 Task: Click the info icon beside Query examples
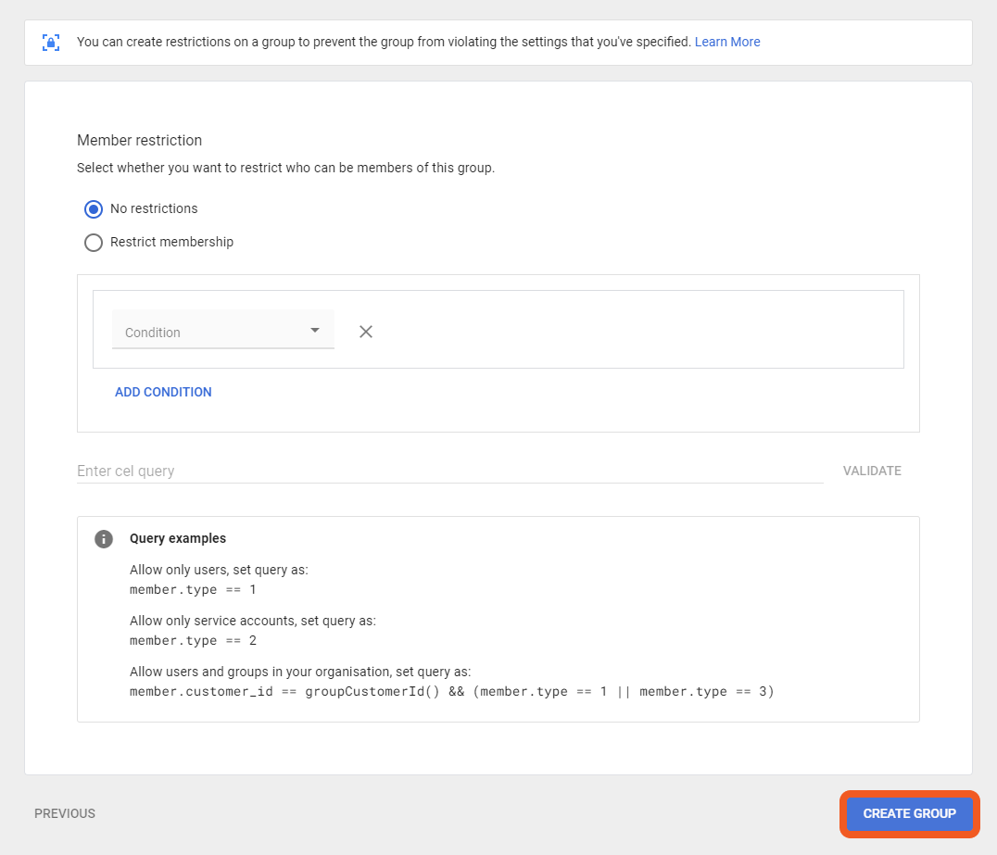[x=104, y=539]
